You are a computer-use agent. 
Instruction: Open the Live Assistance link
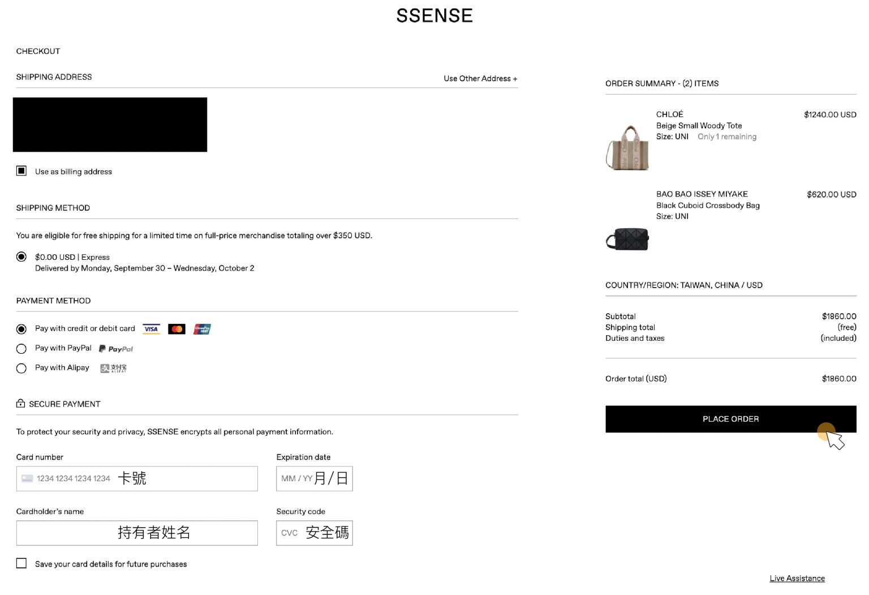[797, 579]
